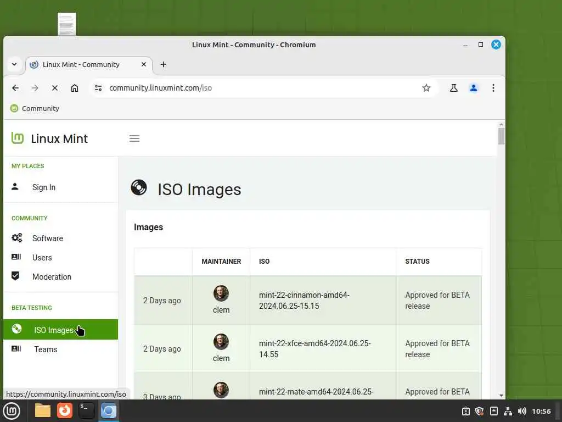Open Chromium three-dot menu
Screen dimensions: 562x422
pos(493,88)
